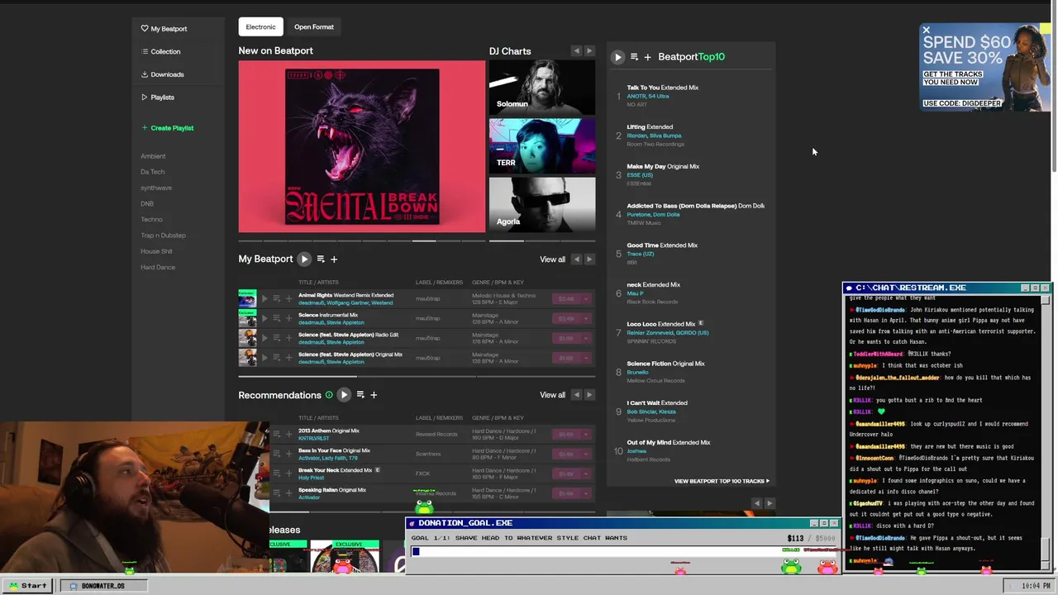
Task: Add 2013 Anthem to queue
Action: tap(277, 434)
